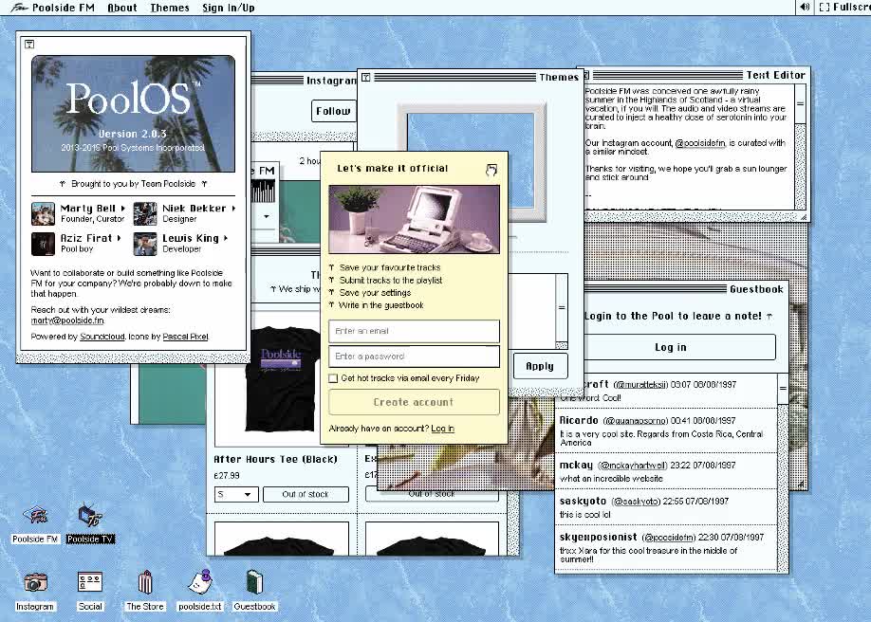Click the 'Write in the guestbook' line

tap(381, 305)
